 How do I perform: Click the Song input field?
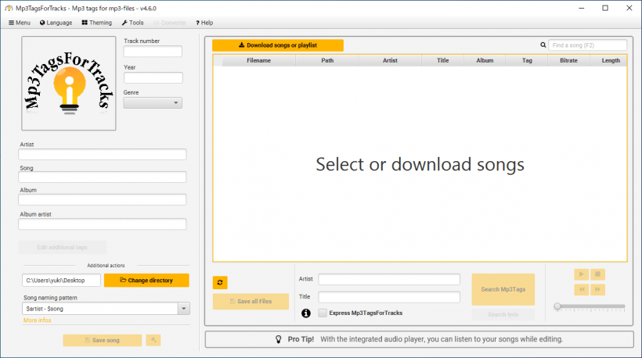103,177
